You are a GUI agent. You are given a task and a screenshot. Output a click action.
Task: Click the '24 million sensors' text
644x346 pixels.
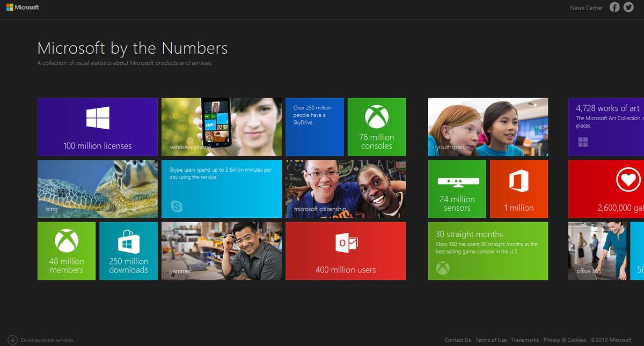point(457,203)
